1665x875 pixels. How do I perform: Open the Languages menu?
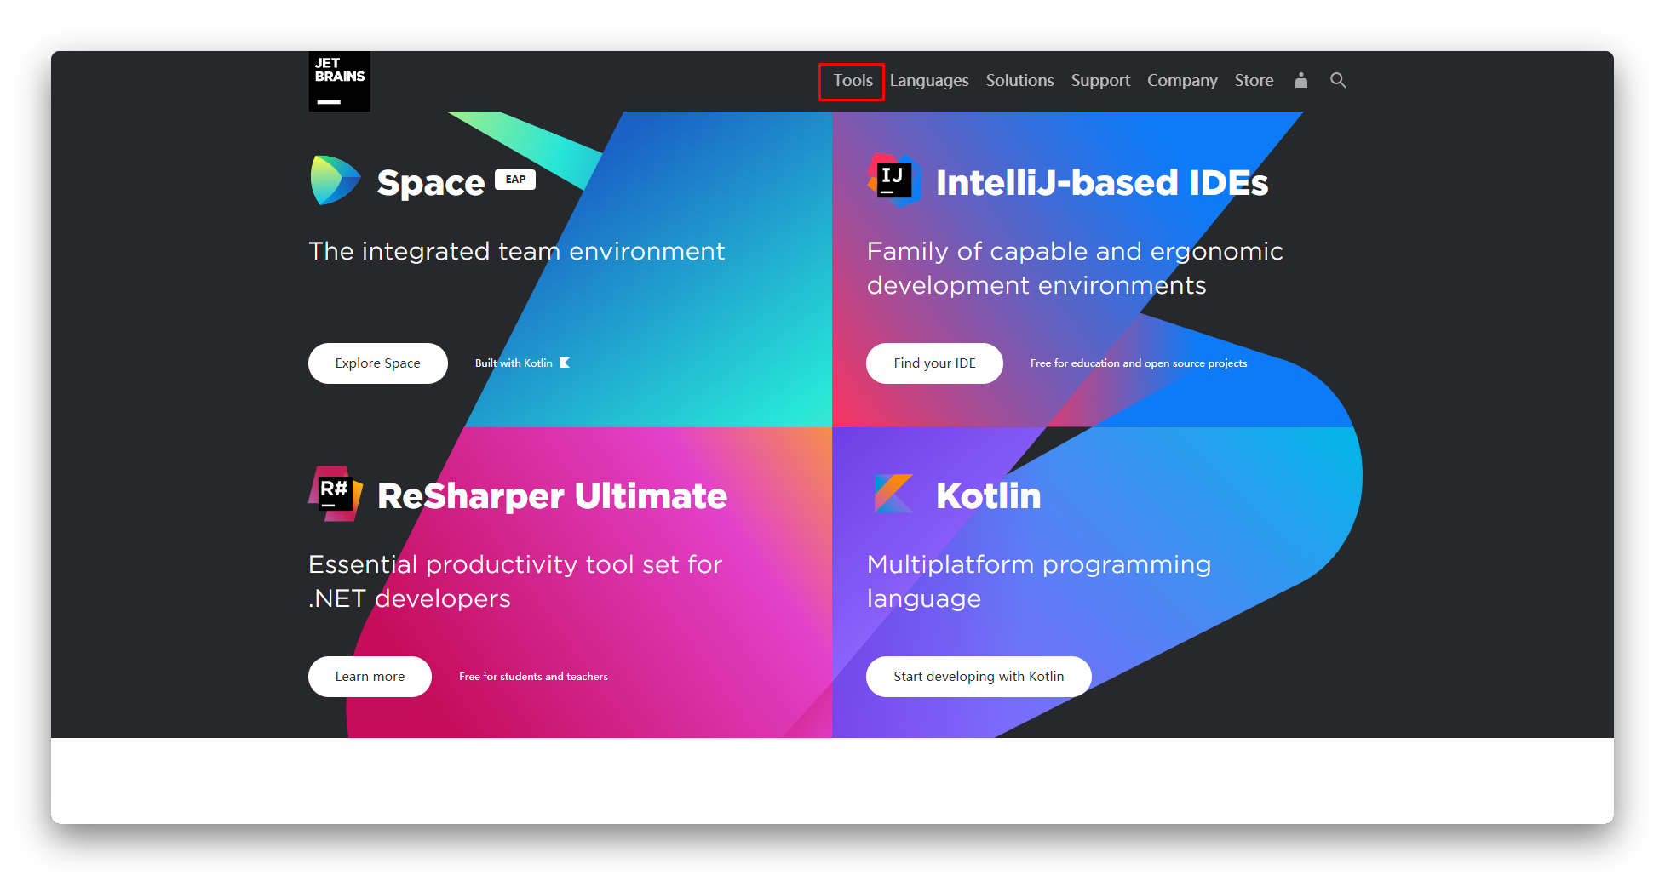929,81
